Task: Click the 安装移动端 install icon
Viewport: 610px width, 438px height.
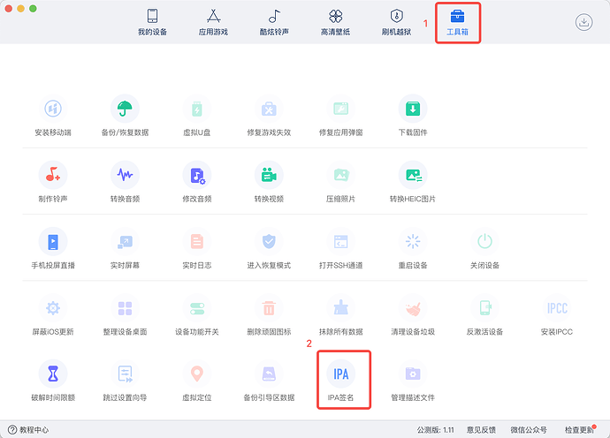Action: point(53,109)
